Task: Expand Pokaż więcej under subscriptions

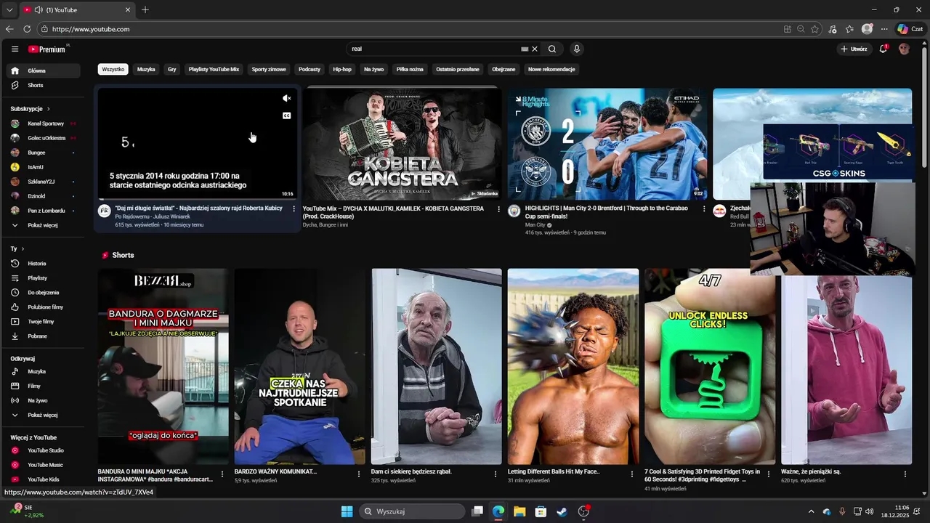Action: [45, 225]
